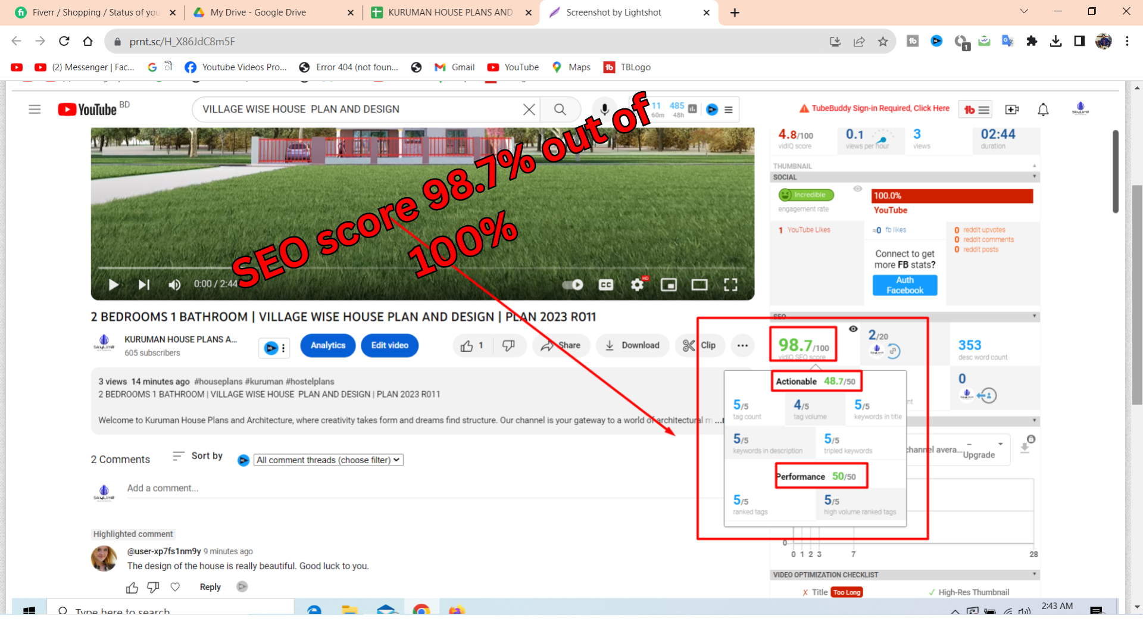This screenshot has width=1143, height=643.
Task: Open the All comment threads filter dropdown
Action: pyautogui.click(x=329, y=460)
